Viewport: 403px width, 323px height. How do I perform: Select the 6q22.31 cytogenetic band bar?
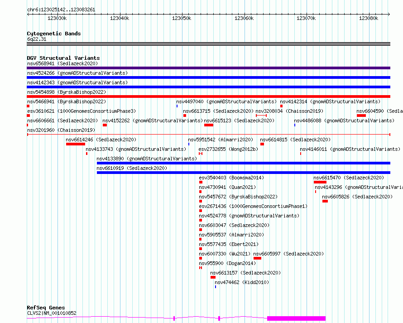click(x=208, y=44)
